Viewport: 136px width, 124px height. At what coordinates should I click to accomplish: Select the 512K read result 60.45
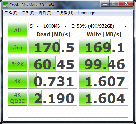[x=53, y=64]
